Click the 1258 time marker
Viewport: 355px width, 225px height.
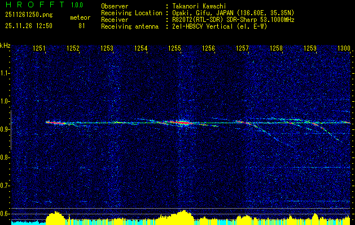point(276,48)
